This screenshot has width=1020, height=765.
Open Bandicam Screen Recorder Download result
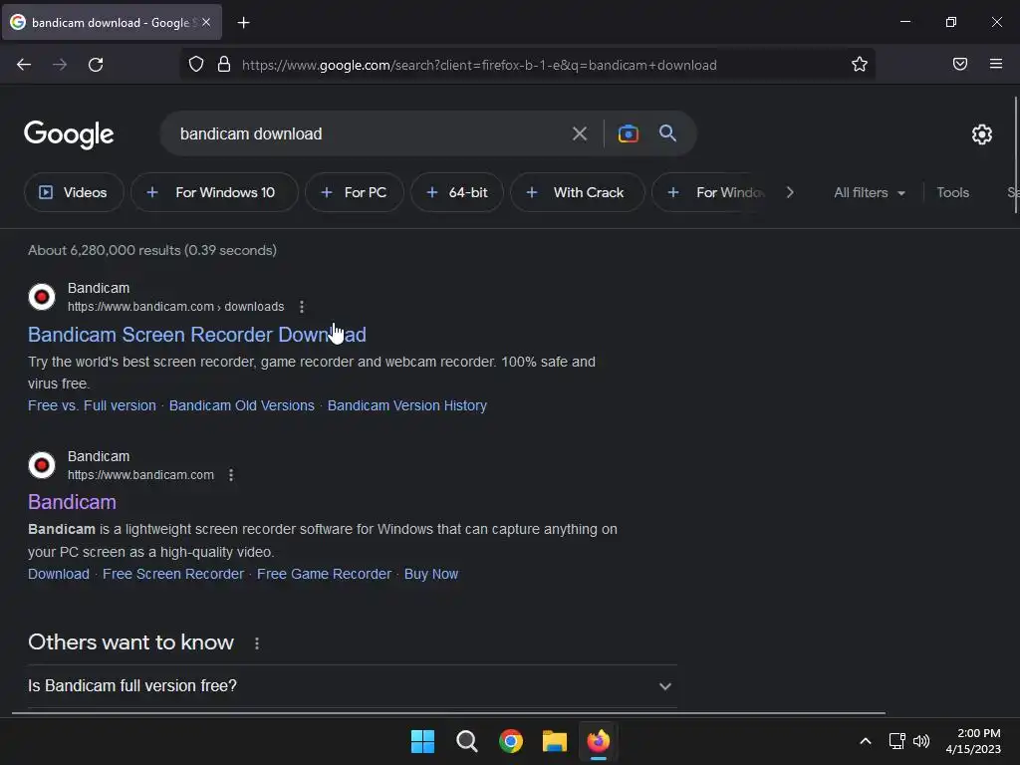click(197, 335)
